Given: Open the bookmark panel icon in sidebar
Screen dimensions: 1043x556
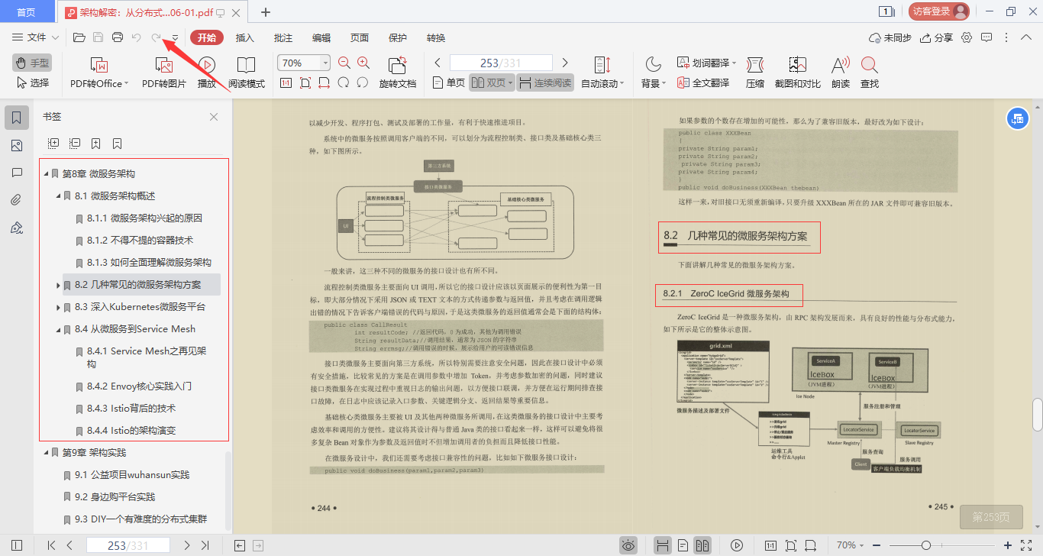Looking at the screenshot, I should tap(17, 118).
